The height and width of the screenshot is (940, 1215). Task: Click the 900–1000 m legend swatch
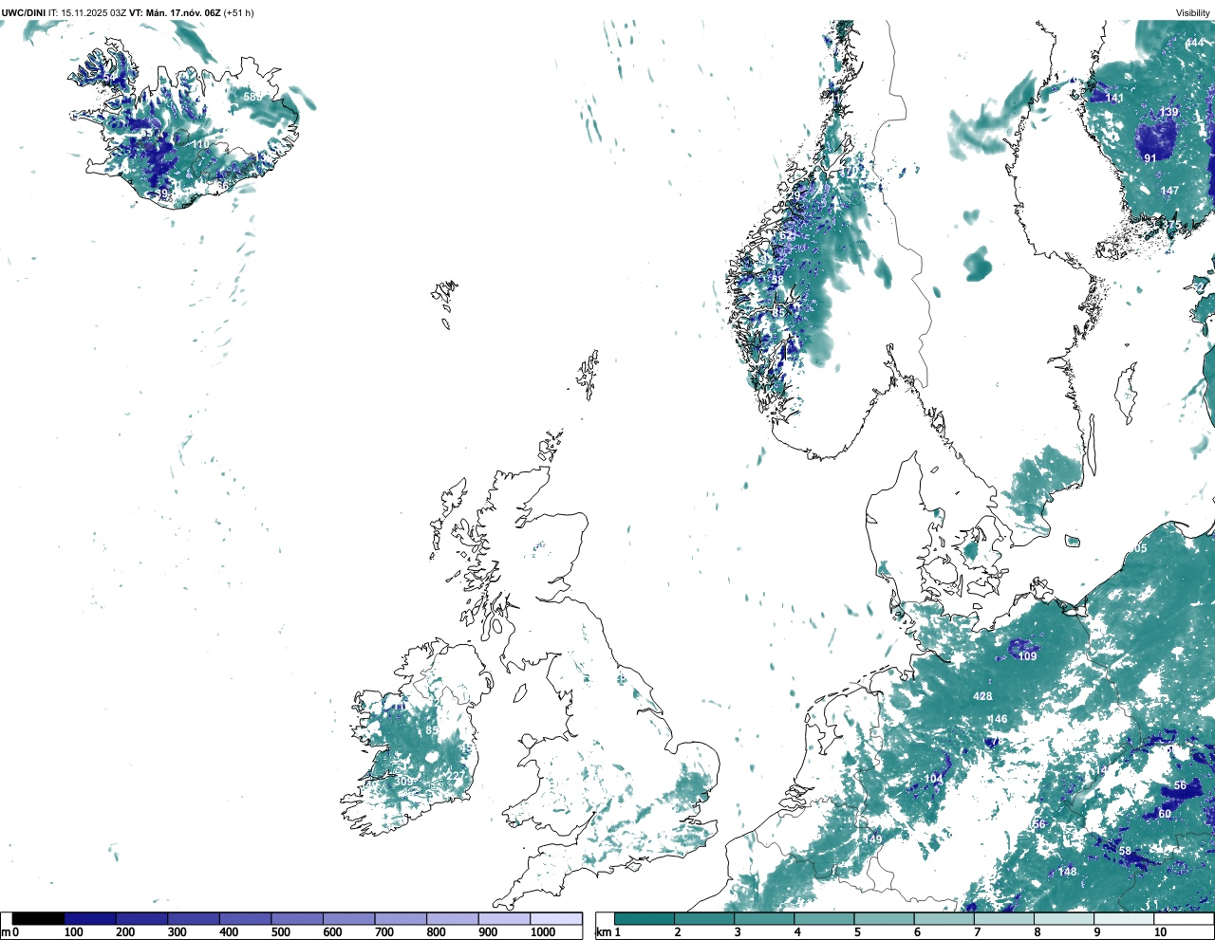tap(504, 919)
